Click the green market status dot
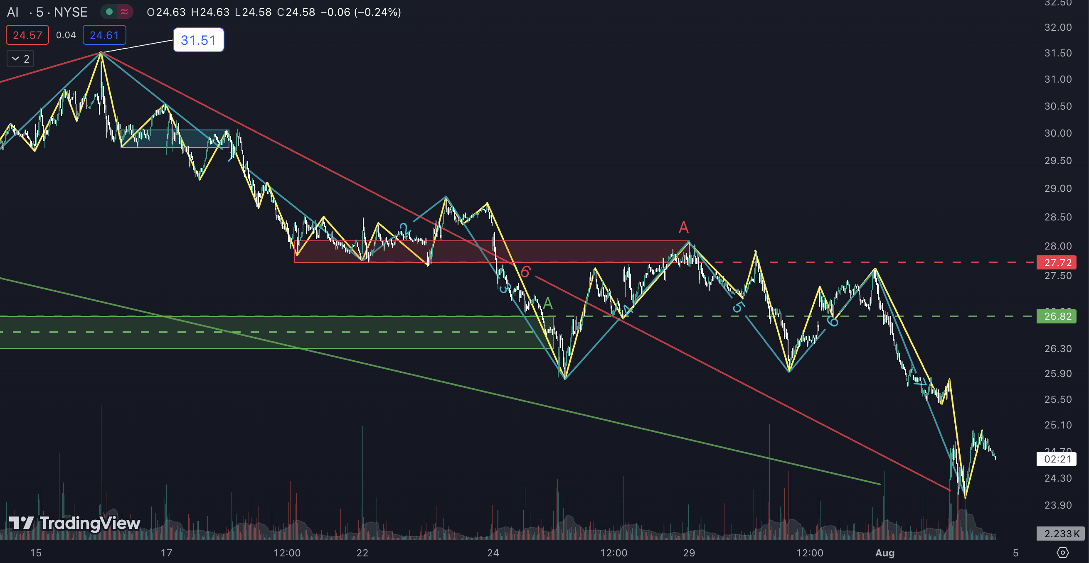Screen dimensions: 1089x563 [109, 12]
